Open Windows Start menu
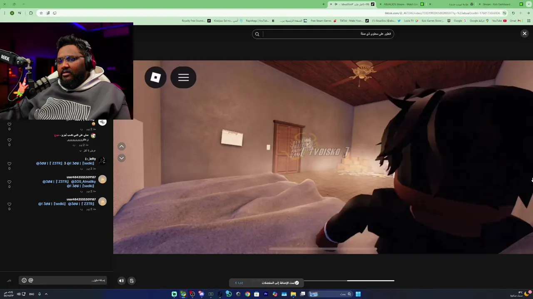 click(358, 294)
